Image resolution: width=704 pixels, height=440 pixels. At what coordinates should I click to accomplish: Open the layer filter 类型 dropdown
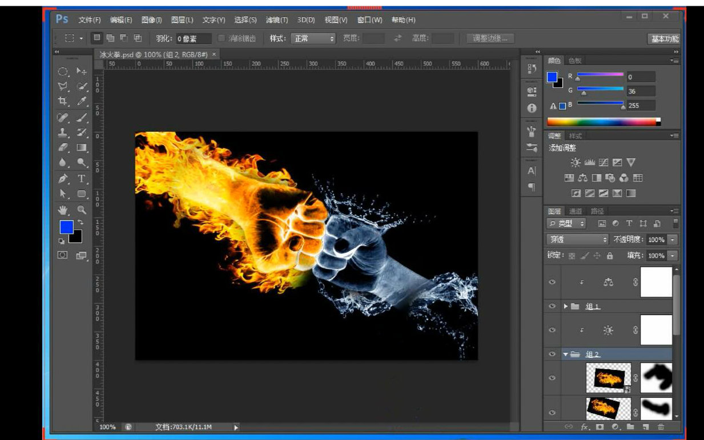[x=566, y=224]
